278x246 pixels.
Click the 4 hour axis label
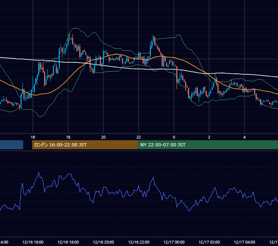click(244, 137)
